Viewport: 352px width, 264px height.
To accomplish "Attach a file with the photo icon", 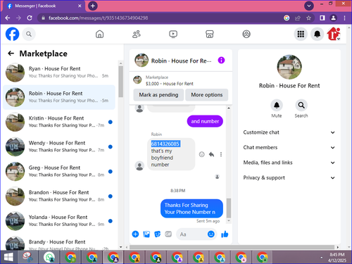I will pos(146,234).
